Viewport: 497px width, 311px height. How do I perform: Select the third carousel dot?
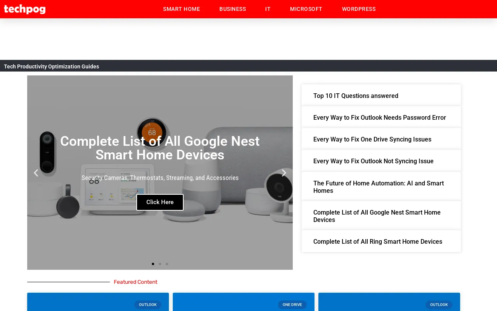pyautogui.click(x=167, y=264)
